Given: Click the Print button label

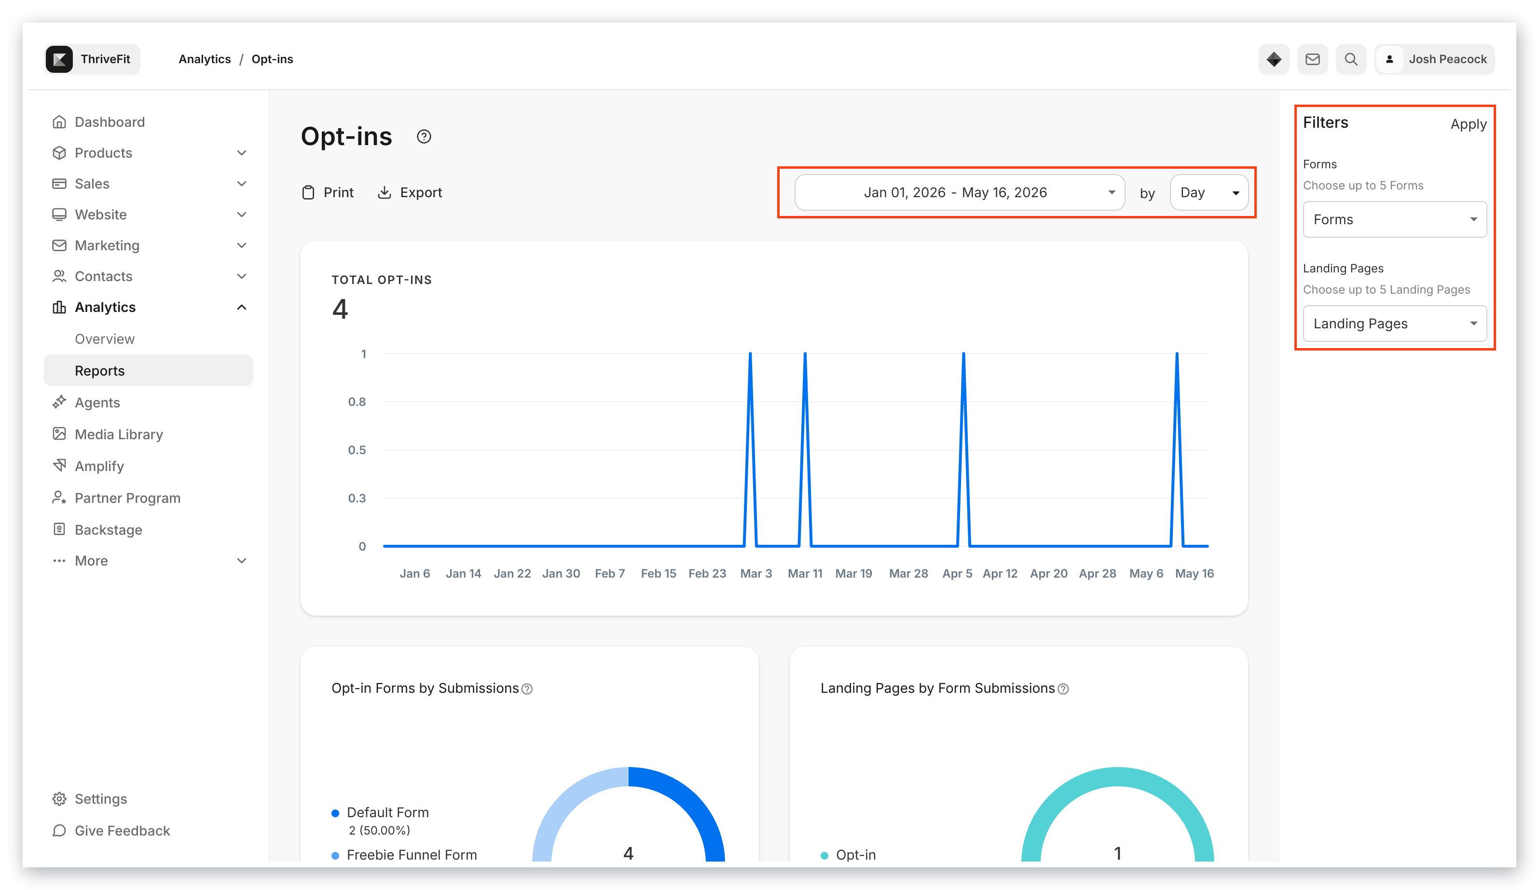Looking at the screenshot, I should click(x=338, y=192).
